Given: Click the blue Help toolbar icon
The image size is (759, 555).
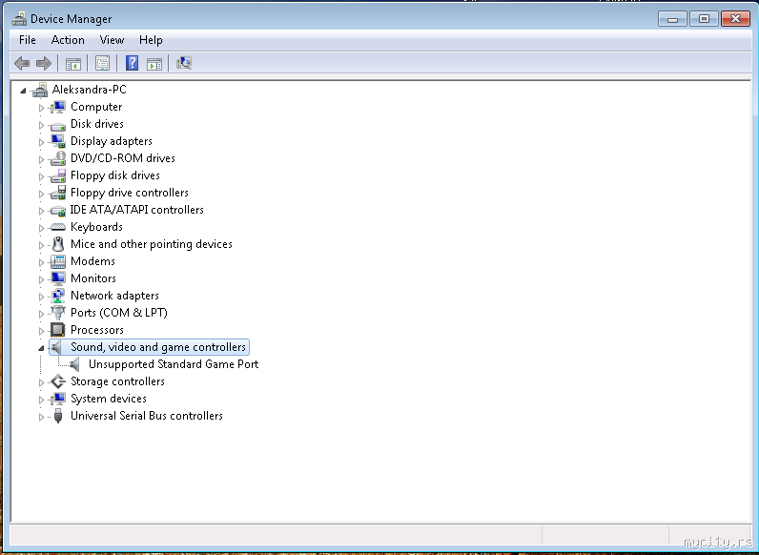Looking at the screenshot, I should (132, 63).
